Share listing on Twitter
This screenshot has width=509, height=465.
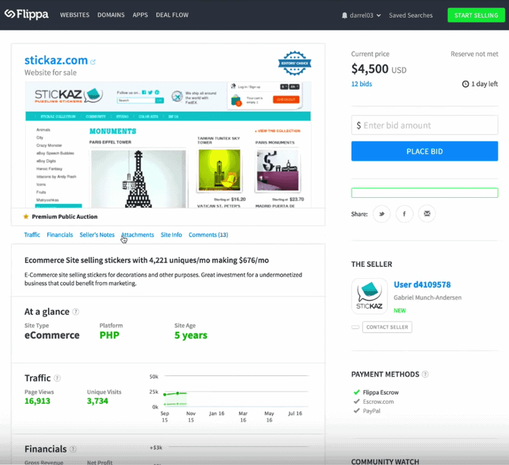pyautogui.click(x=381, y=213)
